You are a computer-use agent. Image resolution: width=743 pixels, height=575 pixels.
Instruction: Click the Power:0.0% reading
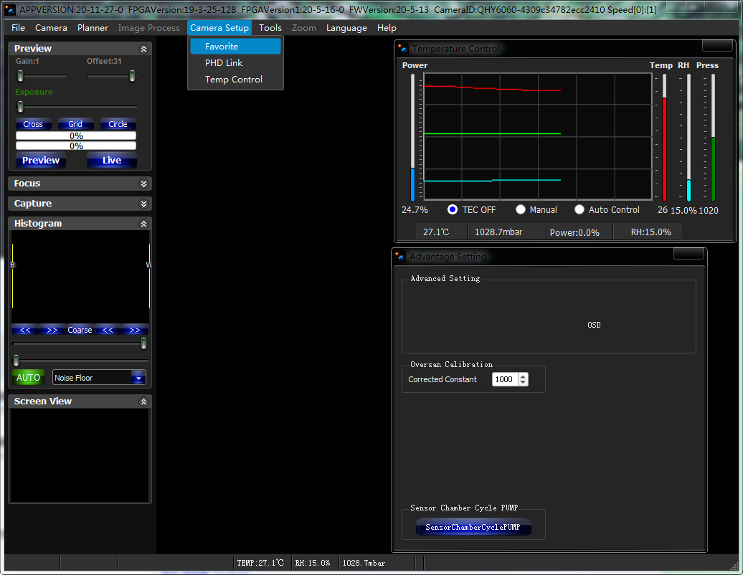pyautogui.click(x=574, y=232)
